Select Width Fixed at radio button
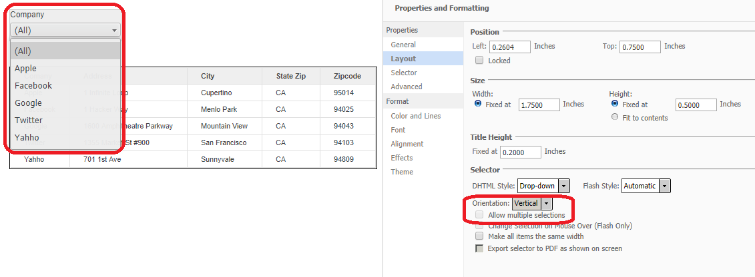Image resolution: width=755 pixels, height=277 pixels. (x=478, y=104)
